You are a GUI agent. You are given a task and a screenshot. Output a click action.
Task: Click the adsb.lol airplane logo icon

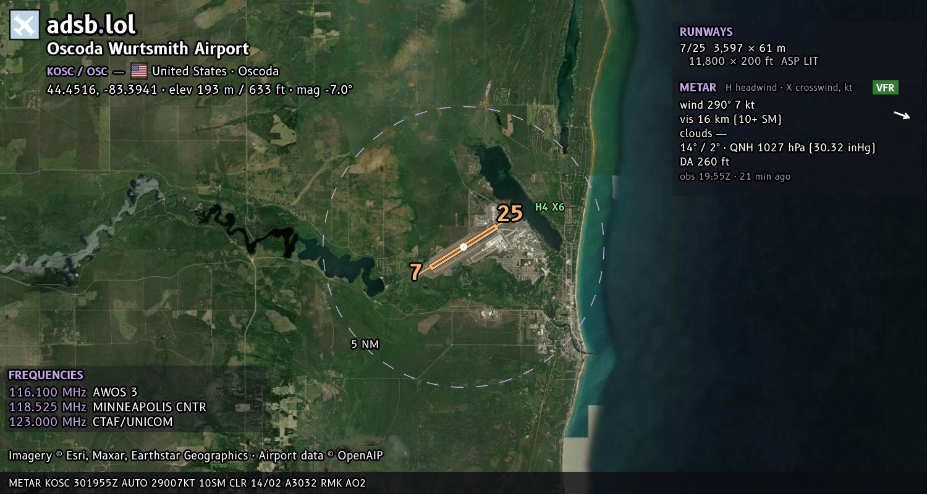25,25
